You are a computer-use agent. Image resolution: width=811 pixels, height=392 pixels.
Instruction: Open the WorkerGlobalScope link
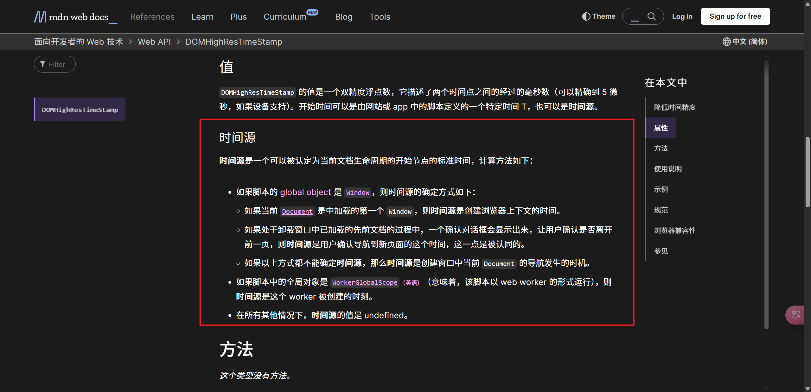click(x=365, y=282)
